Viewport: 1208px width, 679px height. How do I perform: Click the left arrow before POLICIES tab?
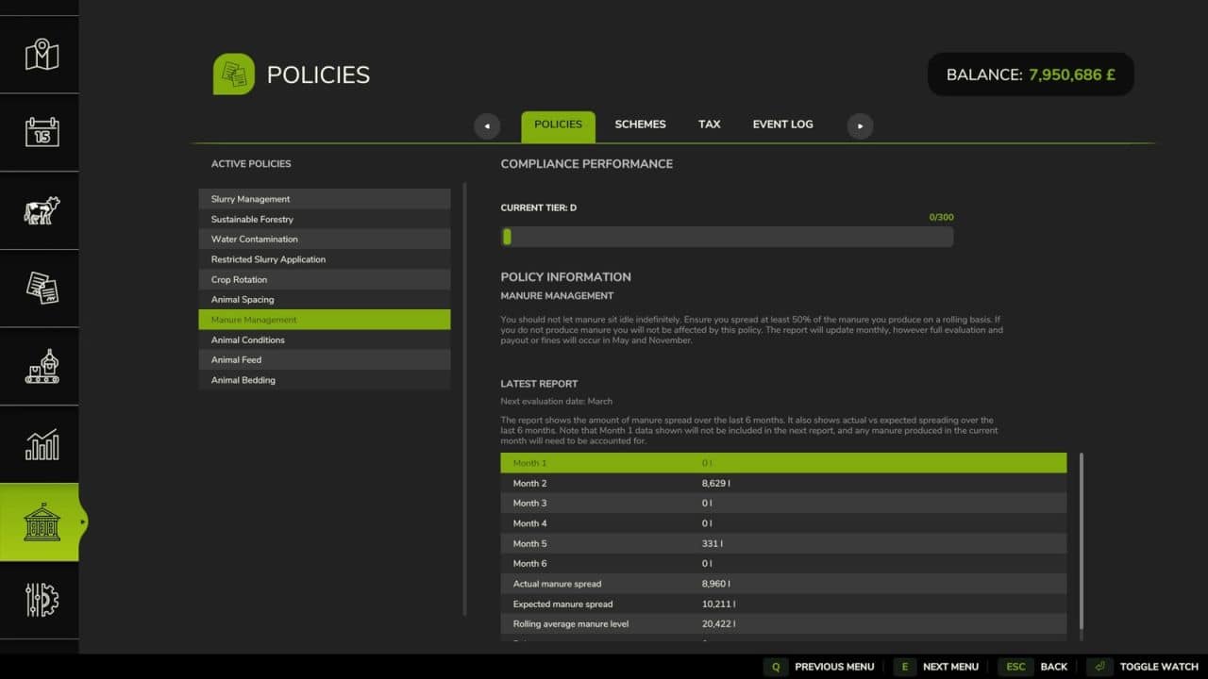[487, 125]
